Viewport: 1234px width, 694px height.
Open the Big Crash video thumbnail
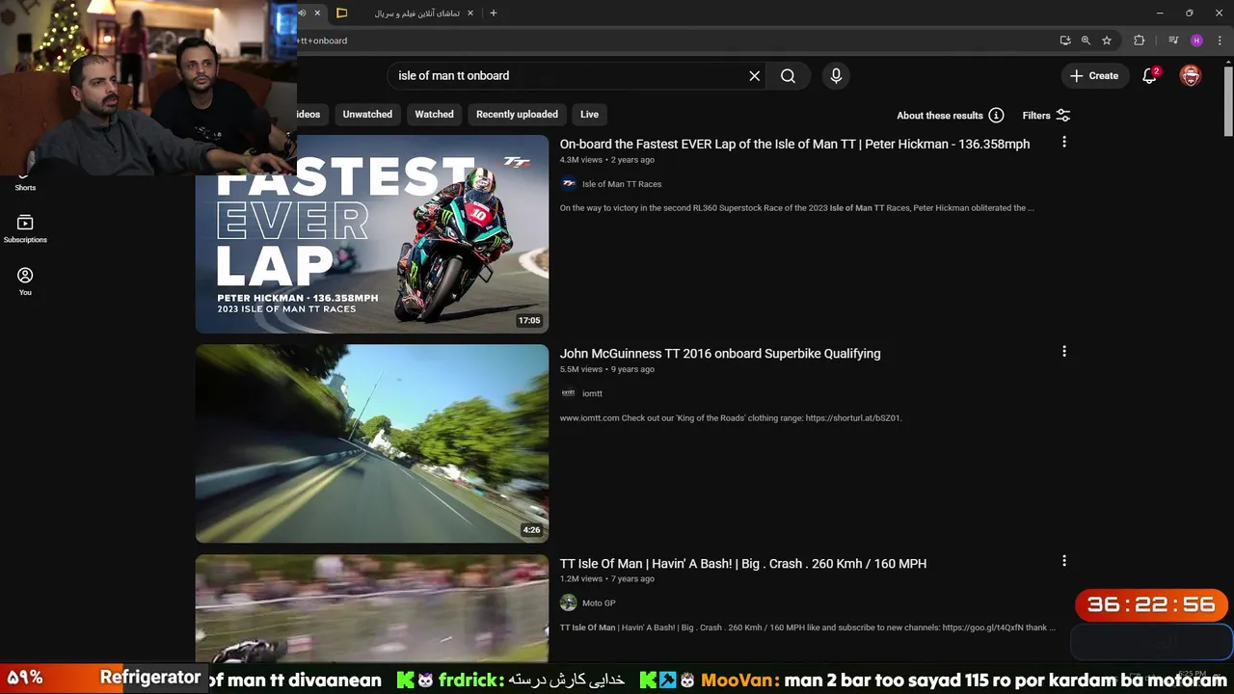(372, 608)
